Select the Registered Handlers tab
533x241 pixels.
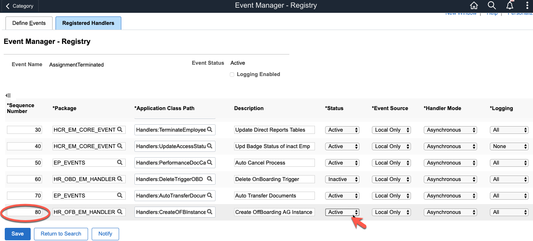point(88,23)
